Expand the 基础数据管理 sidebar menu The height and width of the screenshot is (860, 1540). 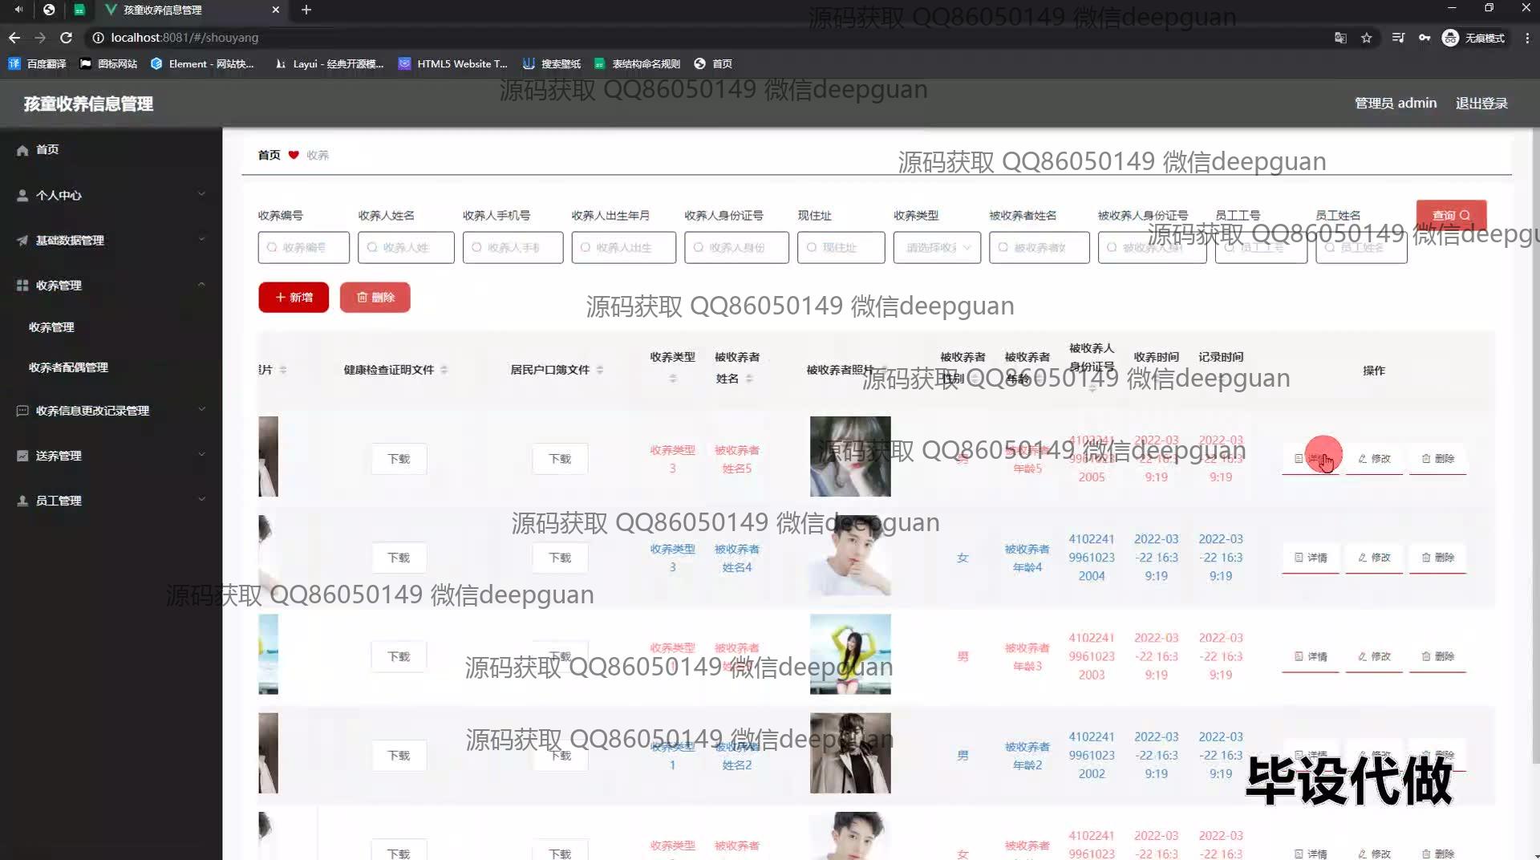pos(111,240)
